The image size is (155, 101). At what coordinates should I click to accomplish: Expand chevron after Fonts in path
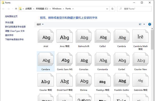73,9
